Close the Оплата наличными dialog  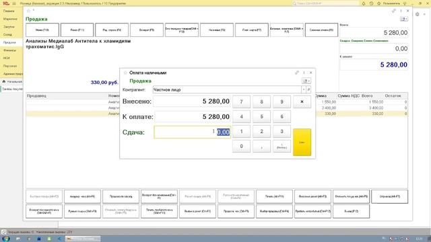coord(311,73)
